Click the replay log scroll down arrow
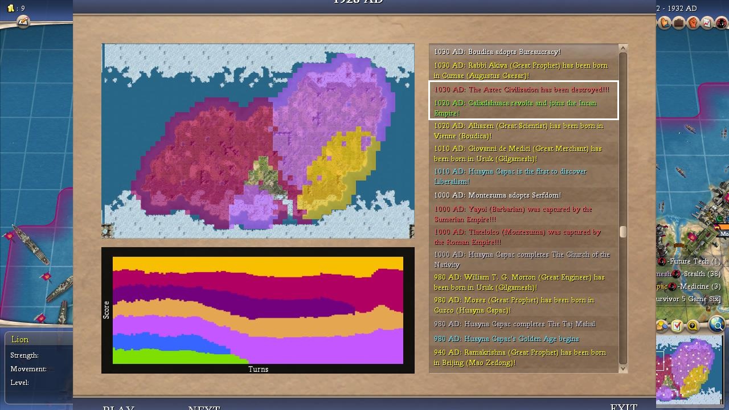Viewport: 729px width, 410px height. (x=623, y=369)
